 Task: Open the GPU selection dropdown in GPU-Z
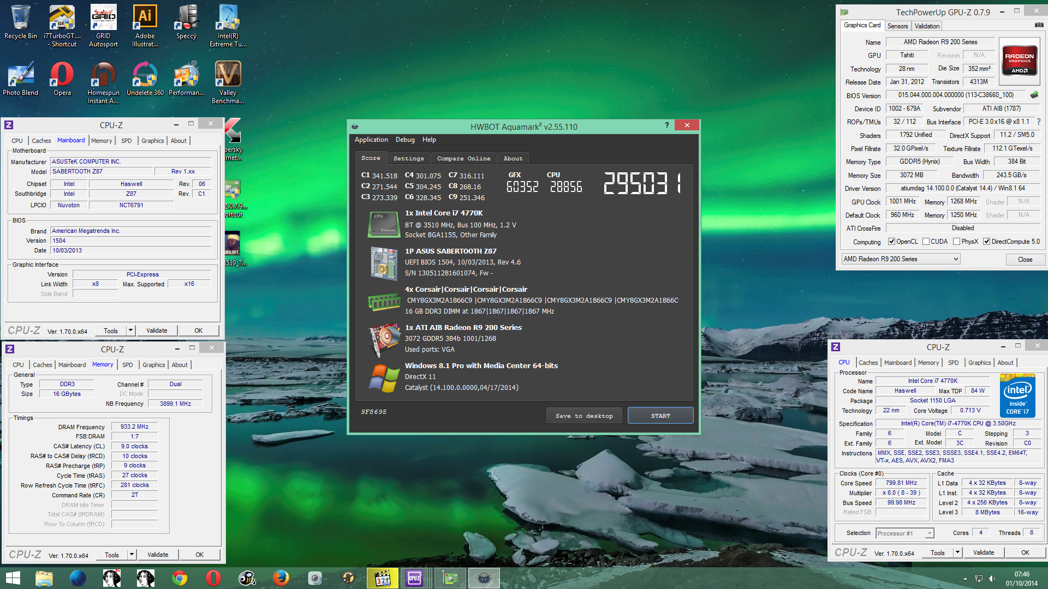(x=901, y=259)
